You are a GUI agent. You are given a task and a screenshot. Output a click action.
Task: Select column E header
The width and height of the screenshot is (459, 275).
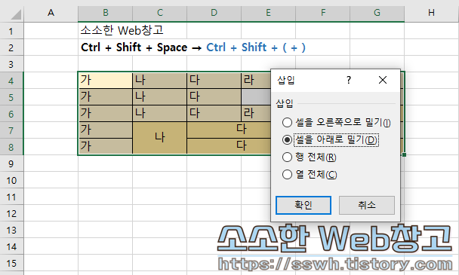point(269,13)
